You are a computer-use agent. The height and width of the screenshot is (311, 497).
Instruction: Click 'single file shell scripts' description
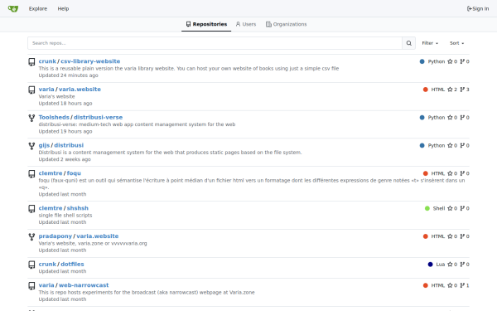[x=65, y=215]
